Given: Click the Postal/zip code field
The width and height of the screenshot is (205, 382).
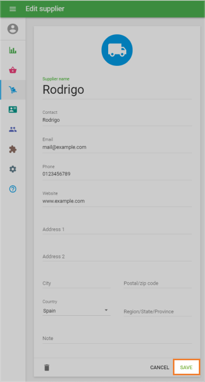Looking at the screenshot, I should pyautogui.click(x=157, y=283).
